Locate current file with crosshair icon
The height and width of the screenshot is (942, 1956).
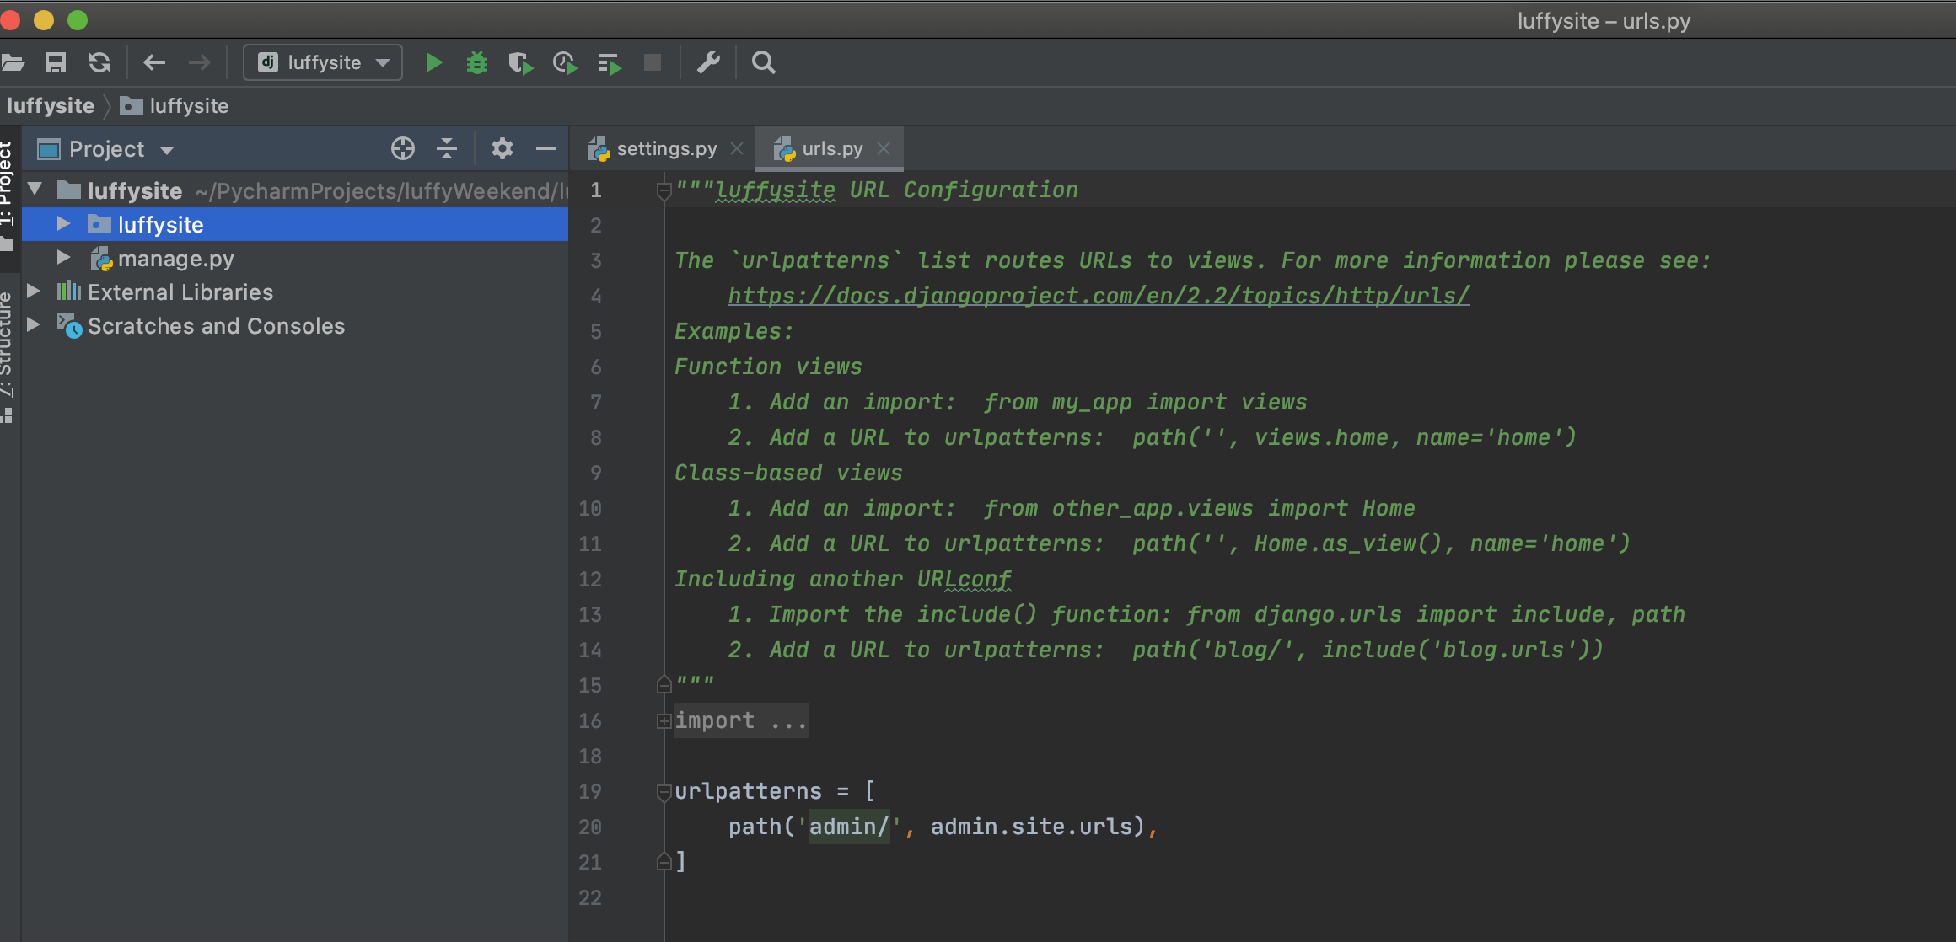403,149
